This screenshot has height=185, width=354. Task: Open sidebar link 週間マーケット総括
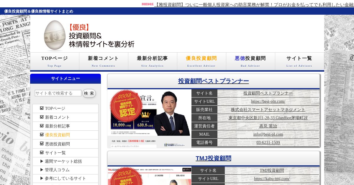pyautogui.click(x=63, y=161)
